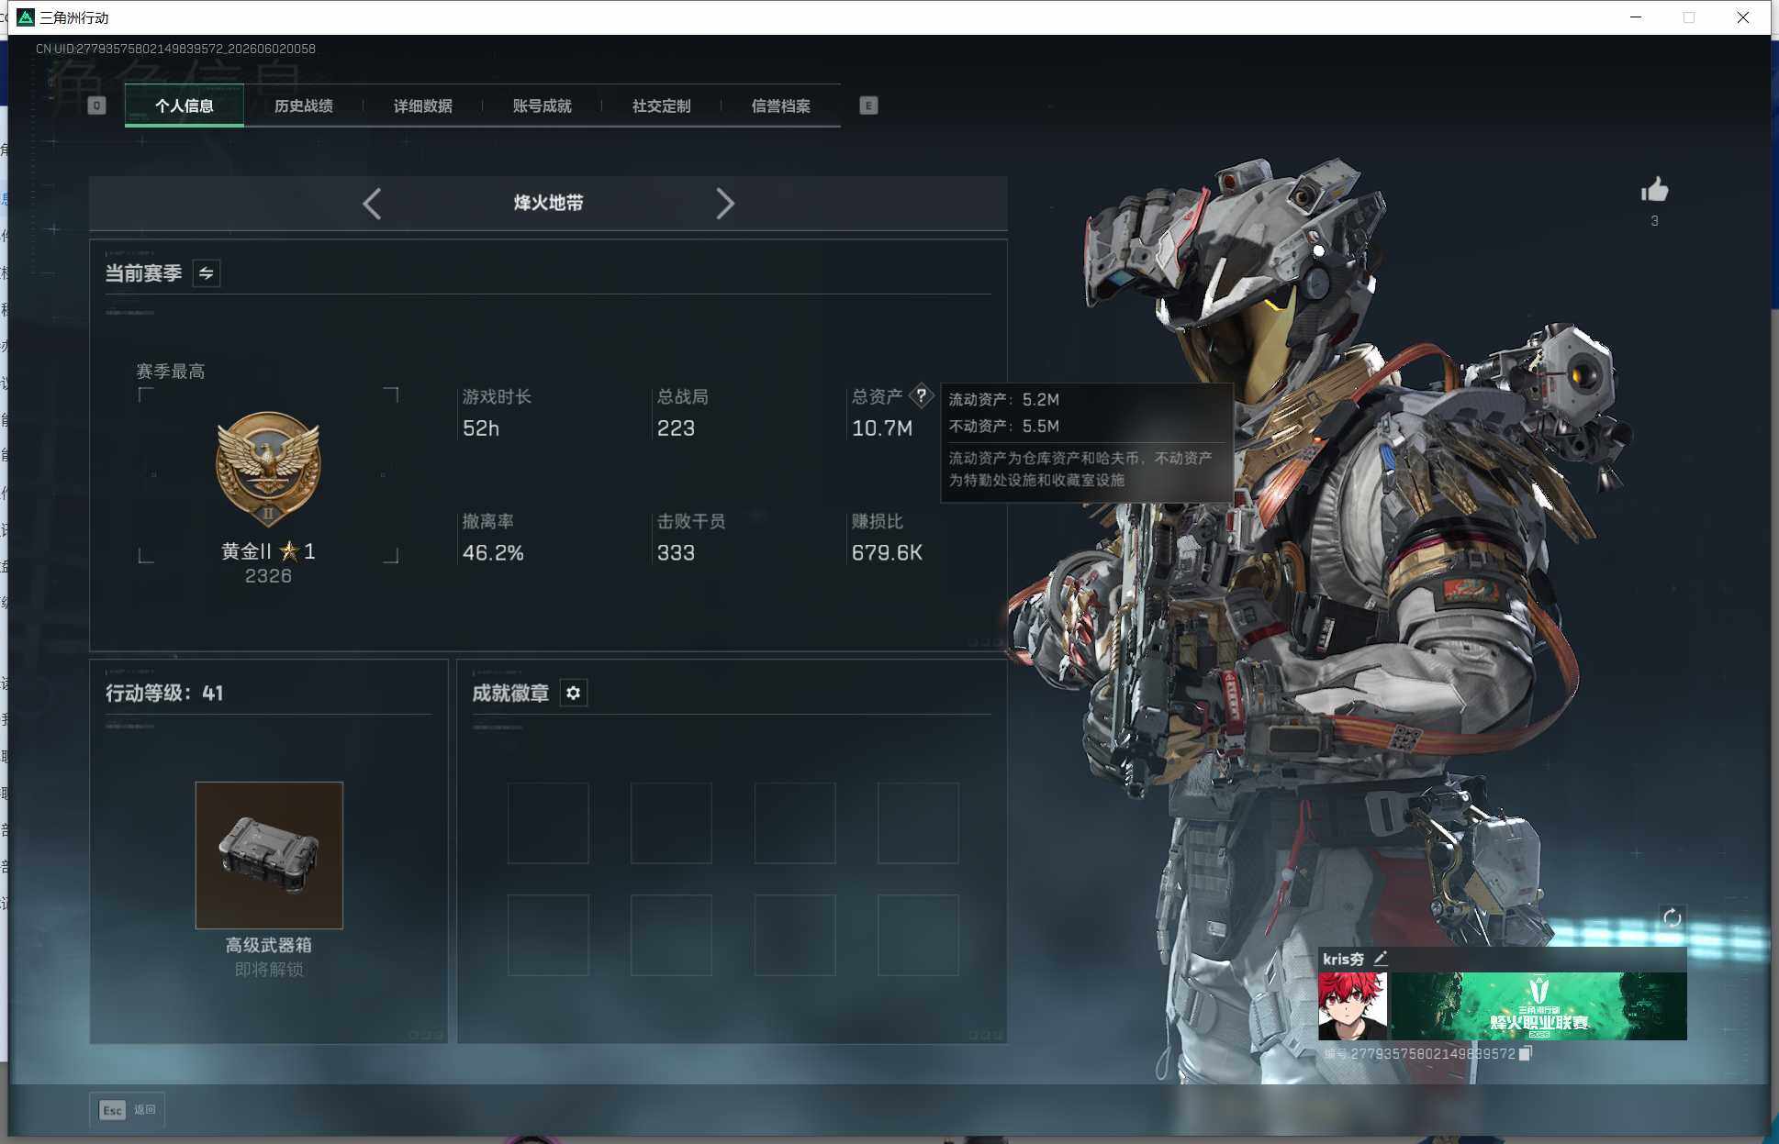Click the rank score 2326

point(268,576)
